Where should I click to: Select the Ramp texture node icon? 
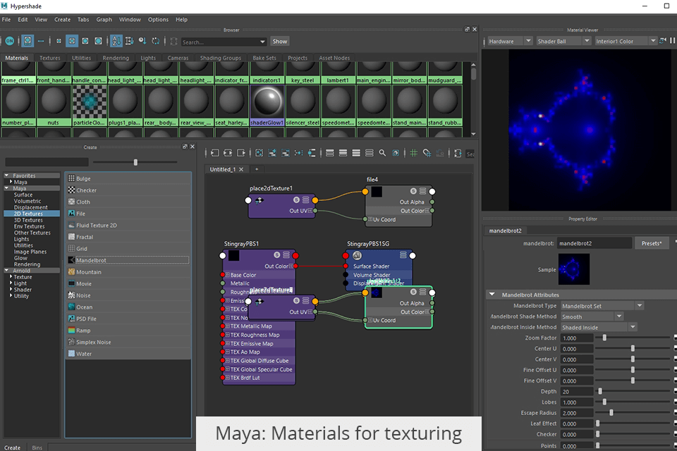pos(72,330)
